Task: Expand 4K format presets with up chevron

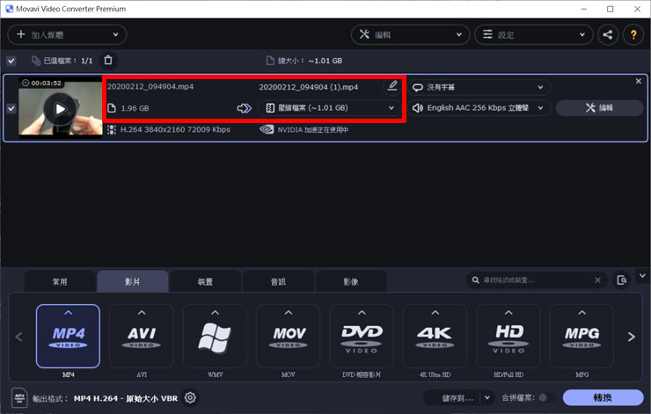Action: [x=435, y=312]
